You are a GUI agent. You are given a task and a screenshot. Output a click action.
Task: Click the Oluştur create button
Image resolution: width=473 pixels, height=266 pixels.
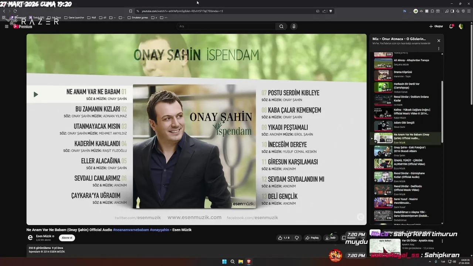436,26
